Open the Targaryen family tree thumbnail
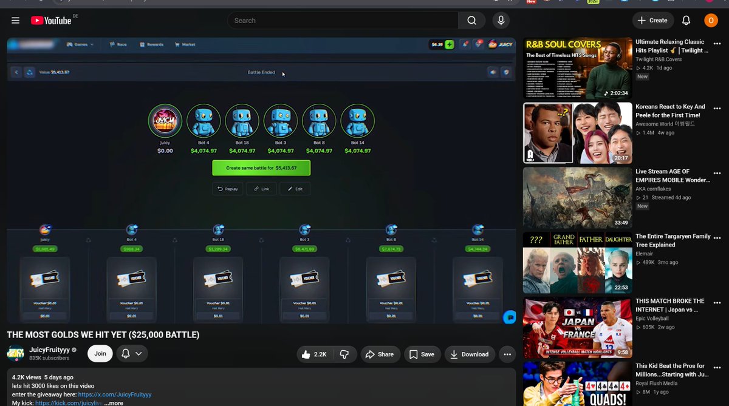 point(578,263)
